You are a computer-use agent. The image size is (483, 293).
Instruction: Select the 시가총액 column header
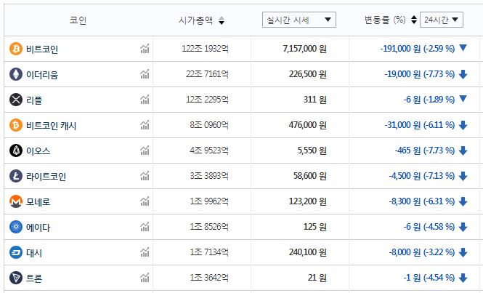pos(195,20)
